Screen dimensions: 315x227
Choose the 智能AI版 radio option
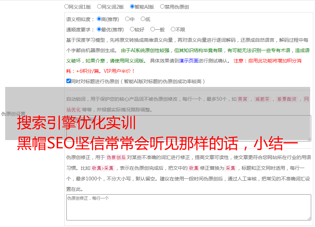click(132, 7)
